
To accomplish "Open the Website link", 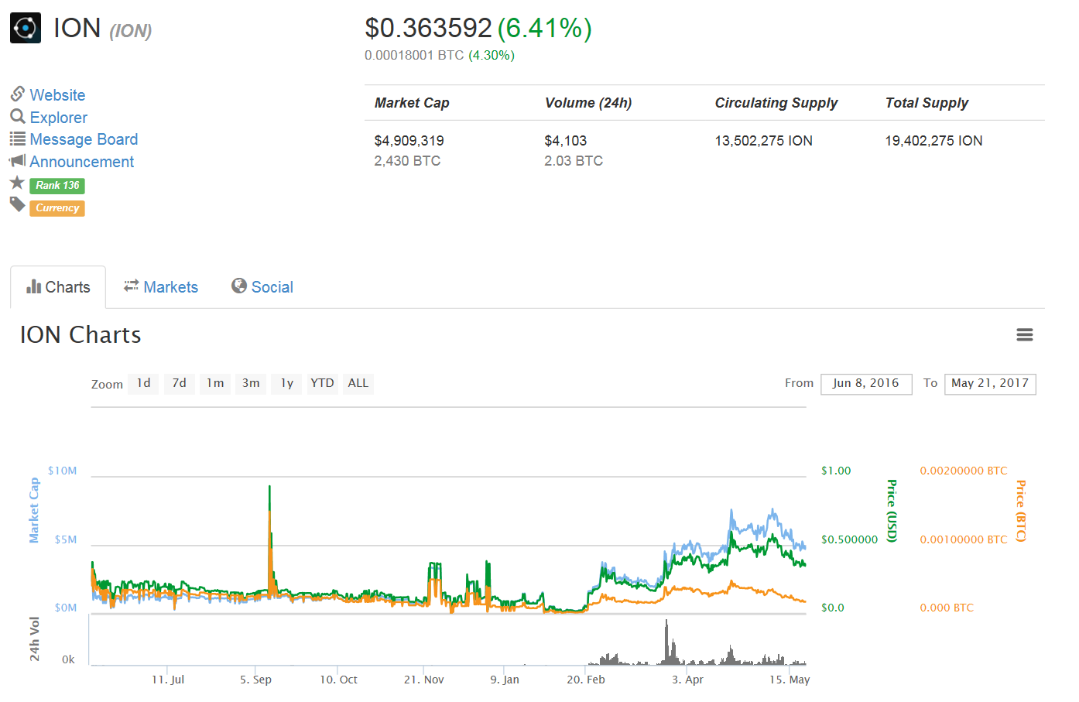I will tap(57, 95).
